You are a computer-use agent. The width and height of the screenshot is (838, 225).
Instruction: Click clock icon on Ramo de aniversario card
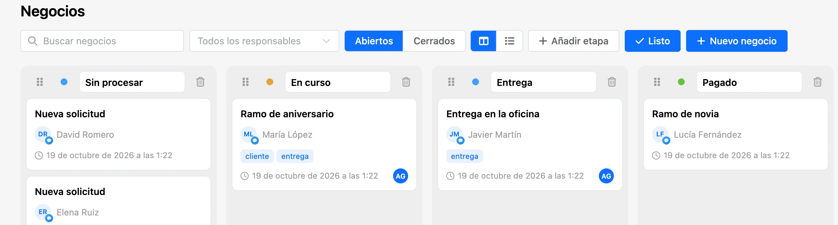click(x=245, y=176)
